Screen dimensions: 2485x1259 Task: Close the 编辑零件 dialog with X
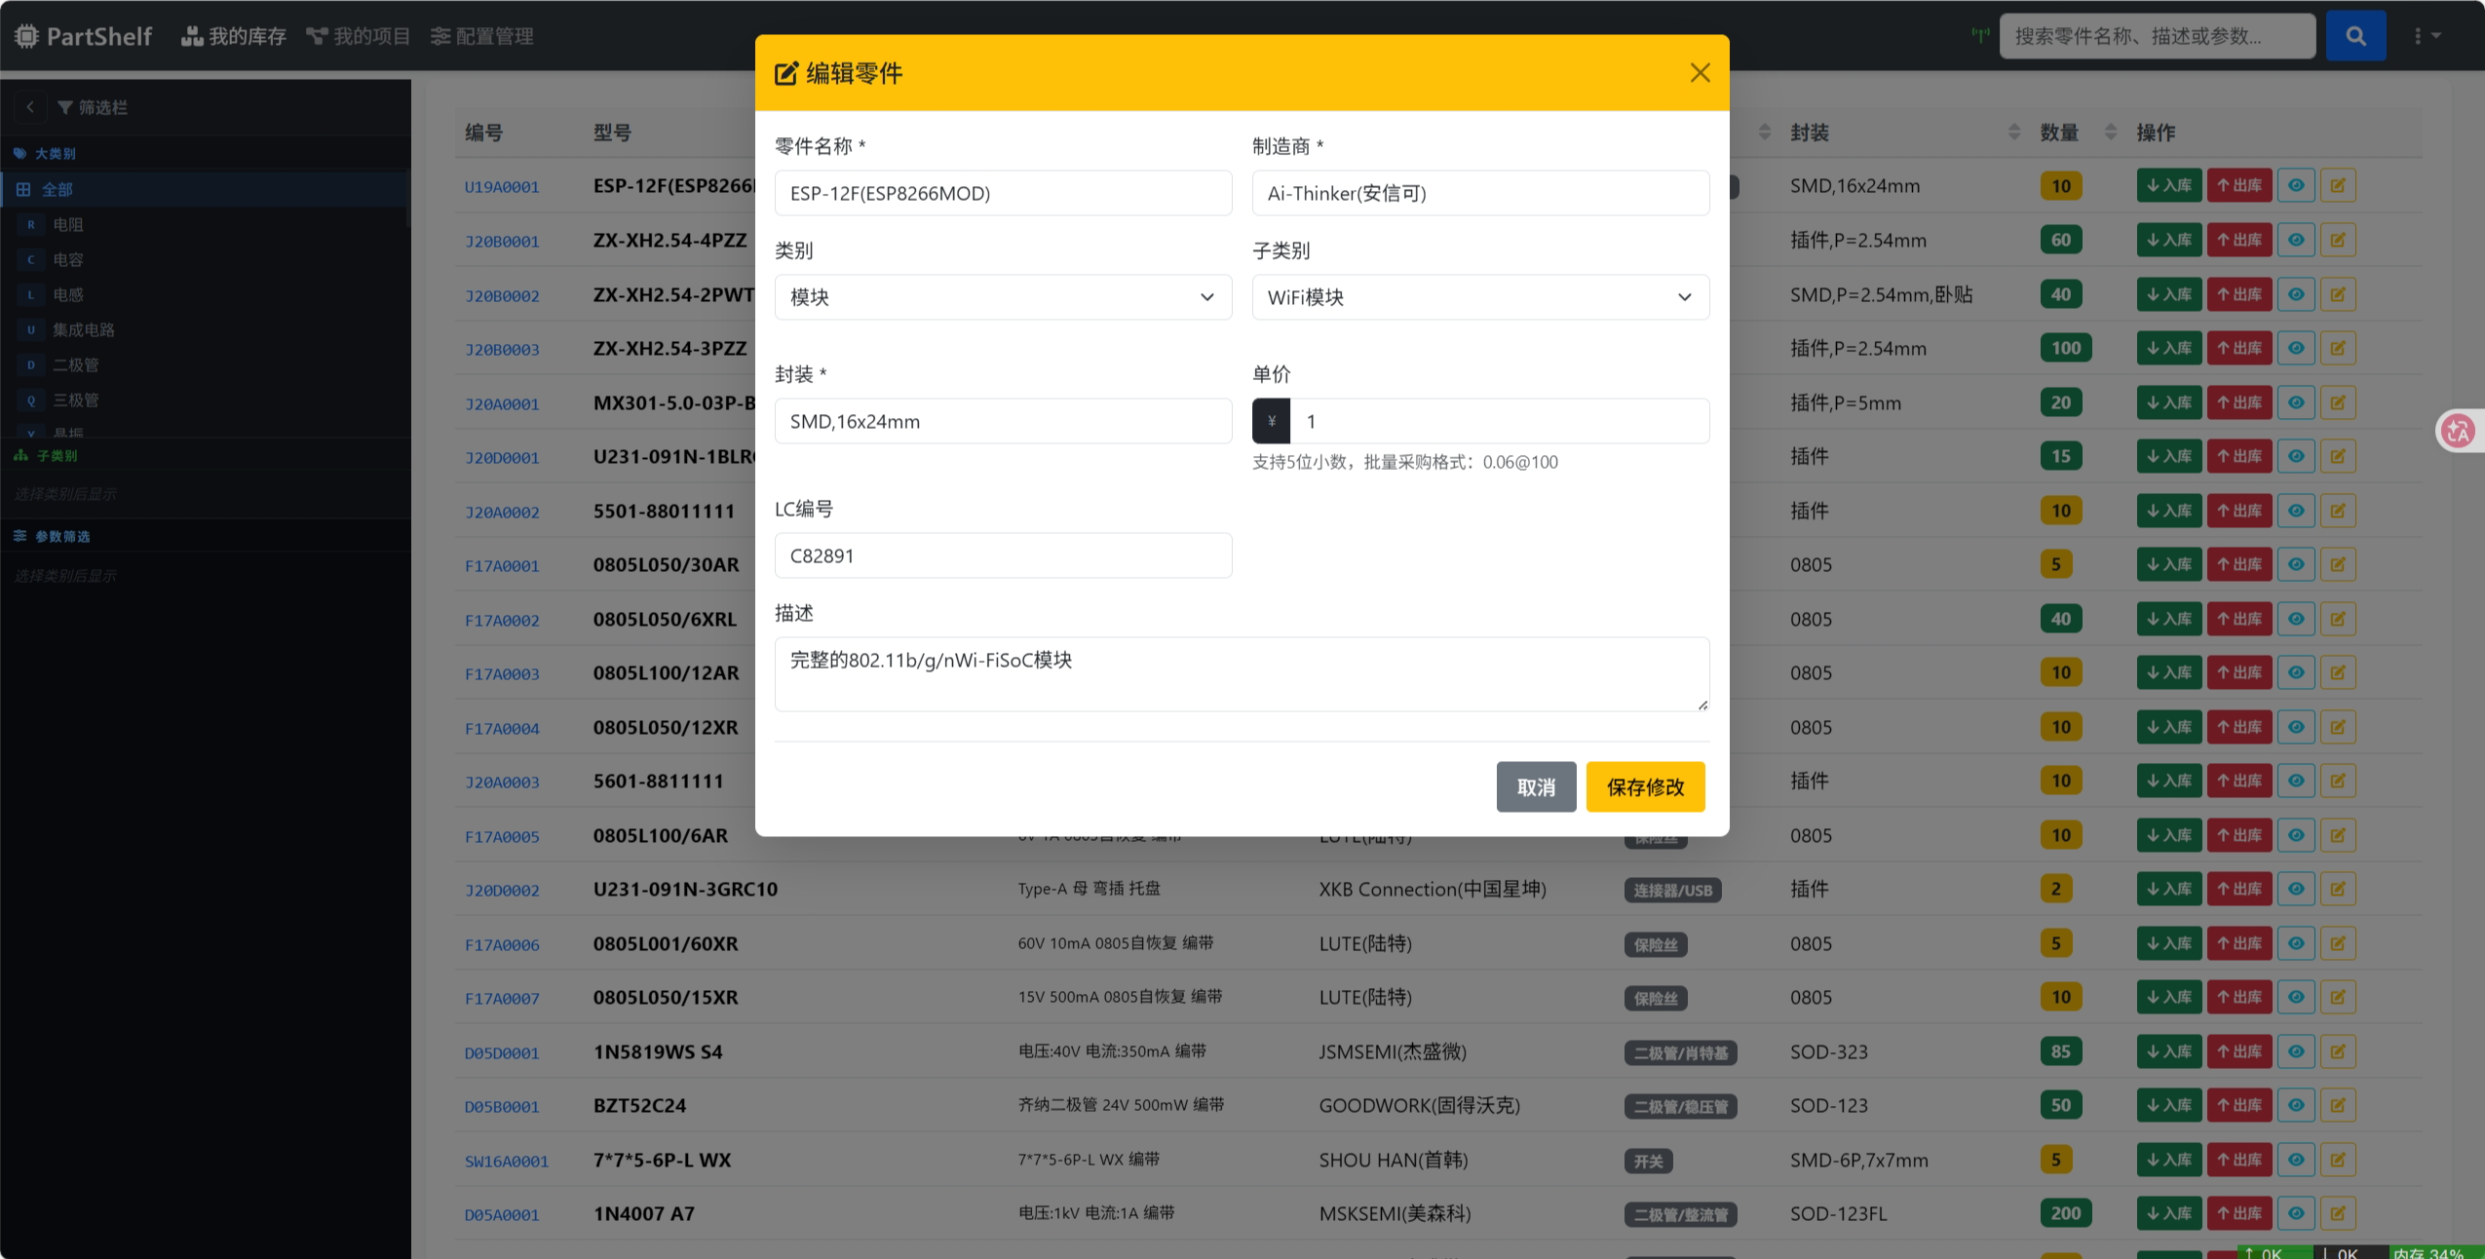click(x=1700, y=73)
